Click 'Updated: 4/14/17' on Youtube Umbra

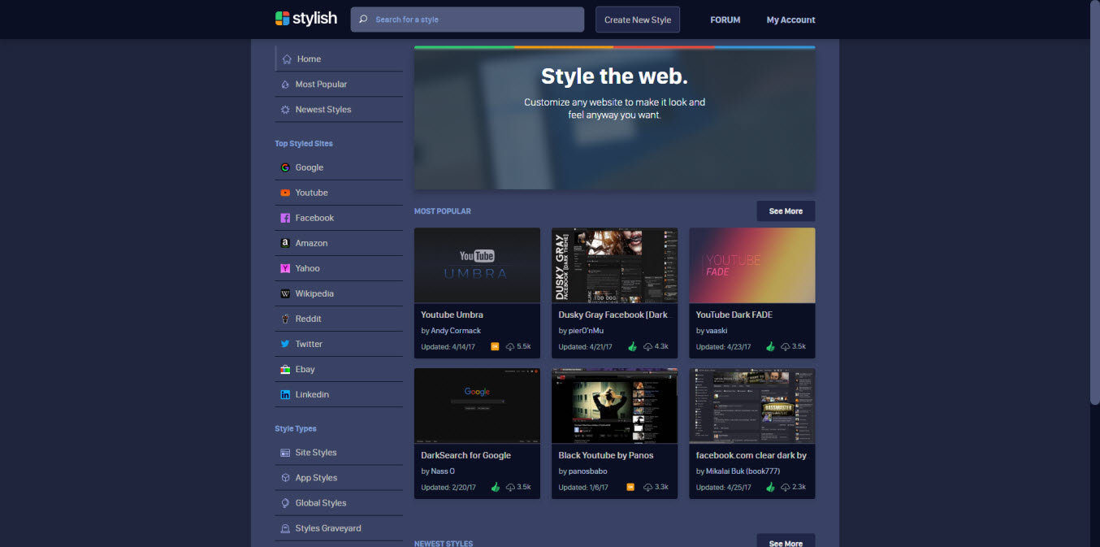448,346
